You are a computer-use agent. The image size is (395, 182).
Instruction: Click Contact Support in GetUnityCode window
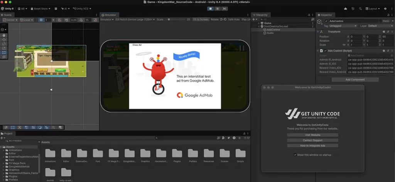(312, 140)
